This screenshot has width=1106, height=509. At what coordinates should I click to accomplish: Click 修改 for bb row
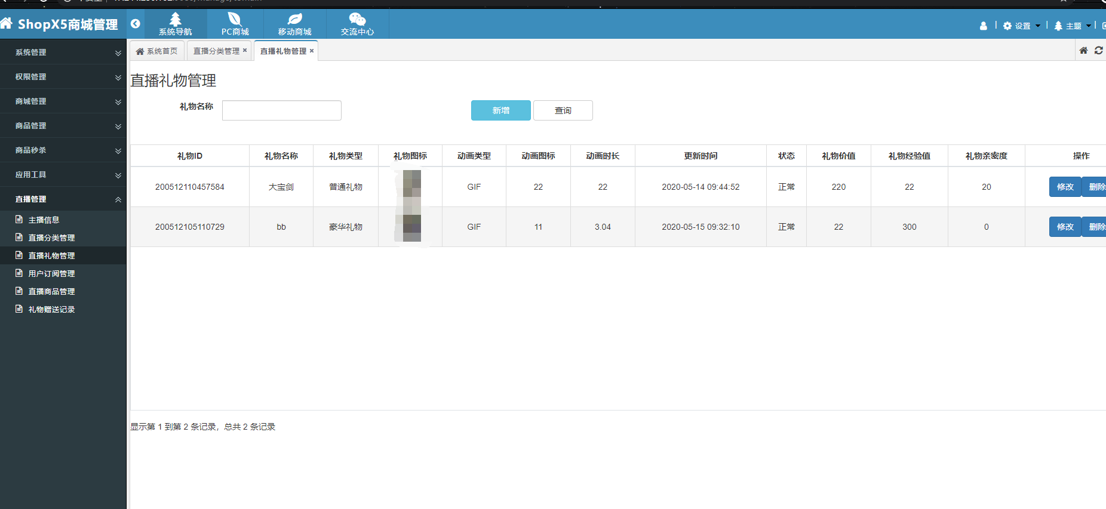click(1065, 227)
